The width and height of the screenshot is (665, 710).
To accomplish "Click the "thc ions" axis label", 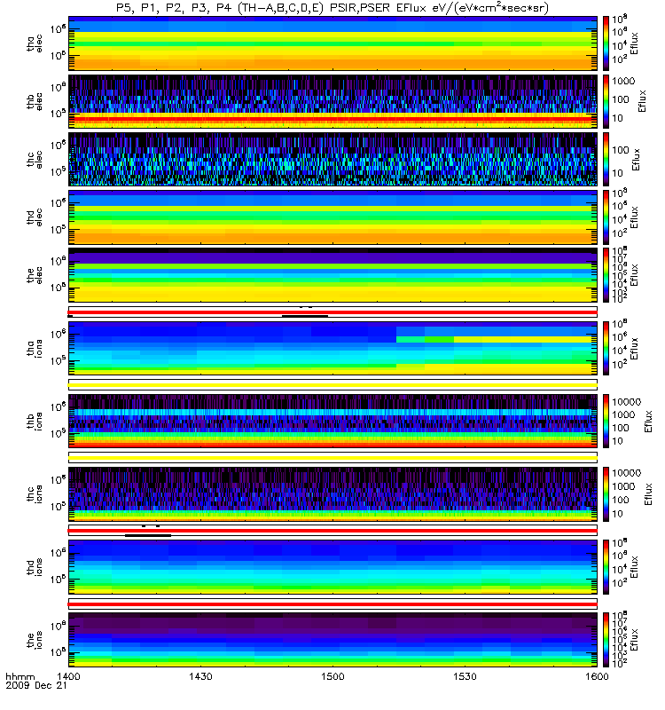I will (34, 494).
